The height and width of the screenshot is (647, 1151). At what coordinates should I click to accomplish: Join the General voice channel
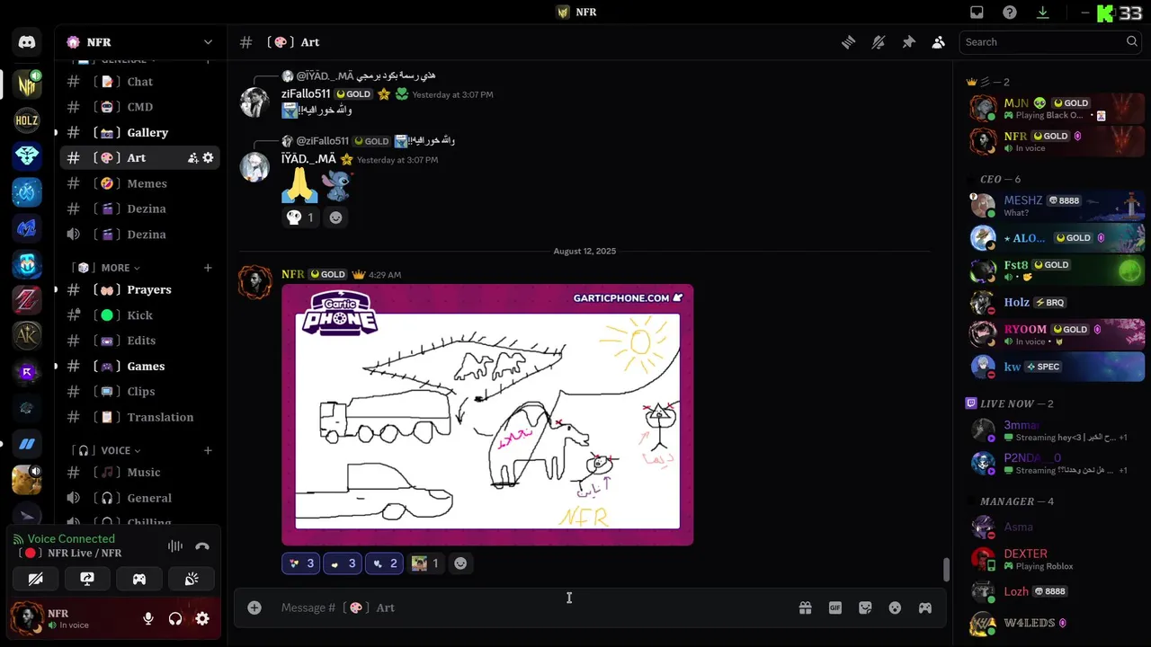139,498
